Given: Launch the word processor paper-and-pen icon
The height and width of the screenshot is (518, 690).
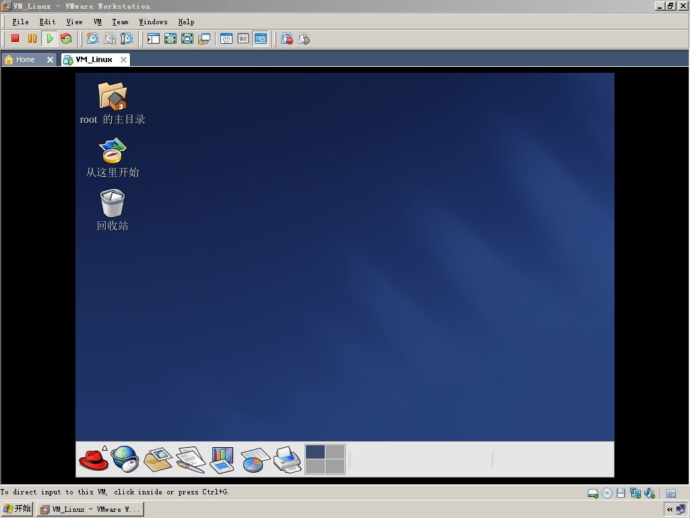Looking at the screenshot, I should (191, 459).
